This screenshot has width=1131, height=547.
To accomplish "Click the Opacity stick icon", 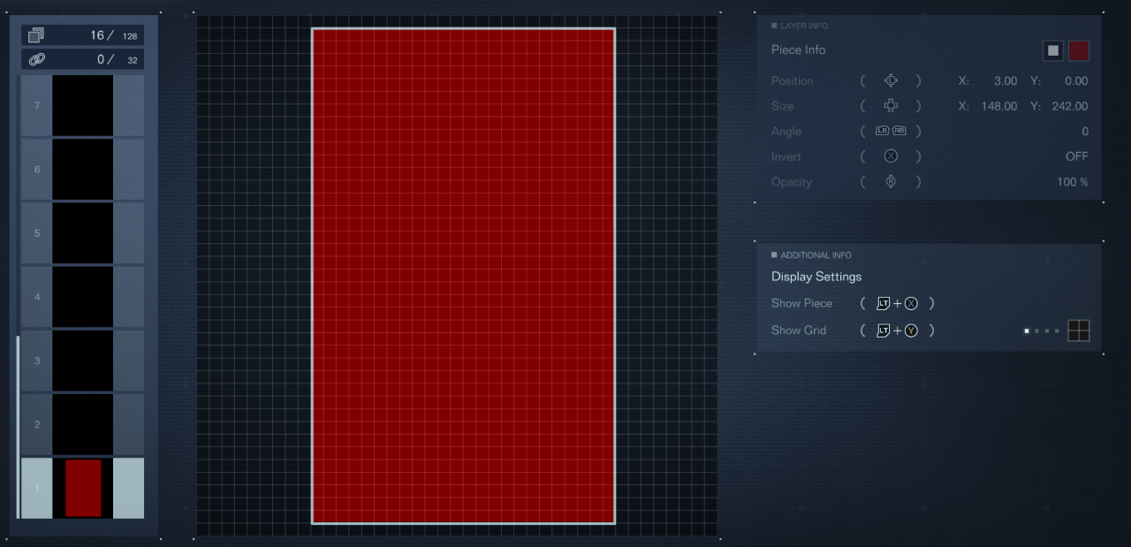I will (x=891, y=182).
